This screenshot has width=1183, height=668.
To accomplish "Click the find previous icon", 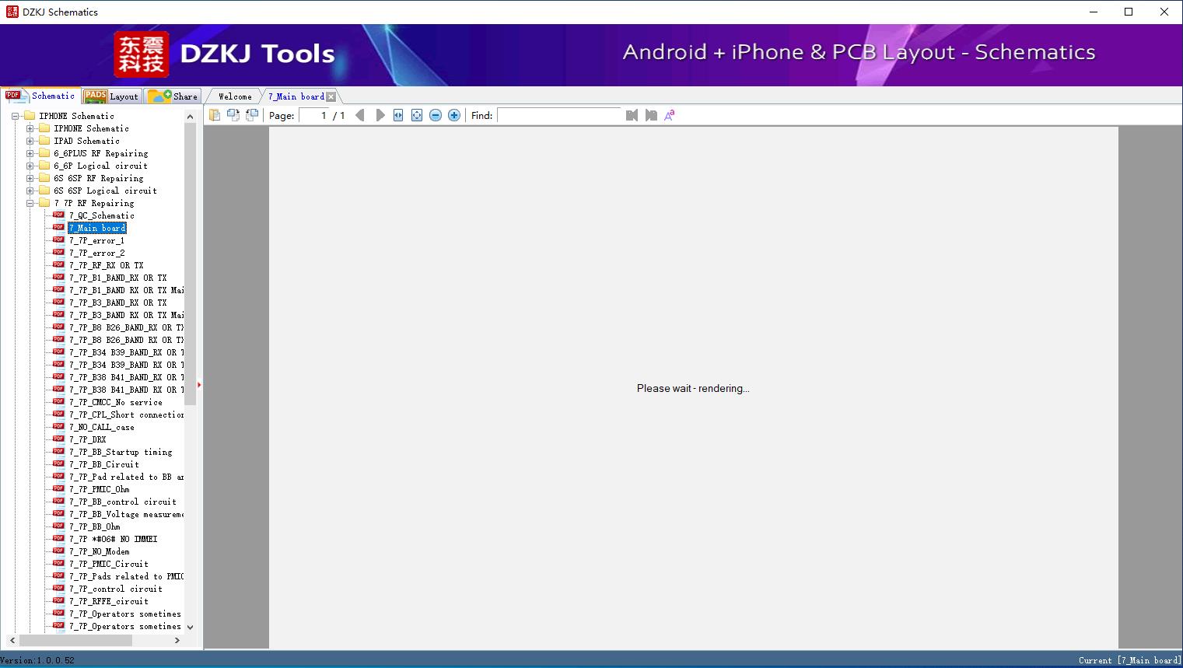I will tap(632, 115).
